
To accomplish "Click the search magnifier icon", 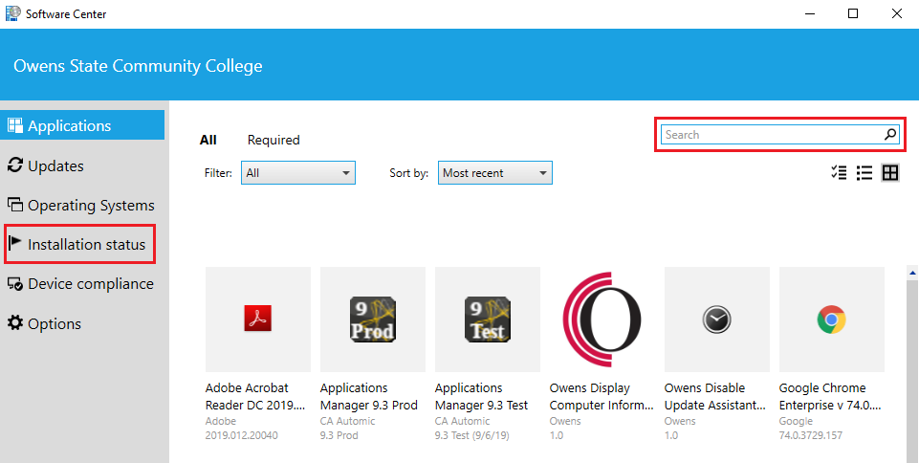I will pyautogui.click(x=889, y=135).
